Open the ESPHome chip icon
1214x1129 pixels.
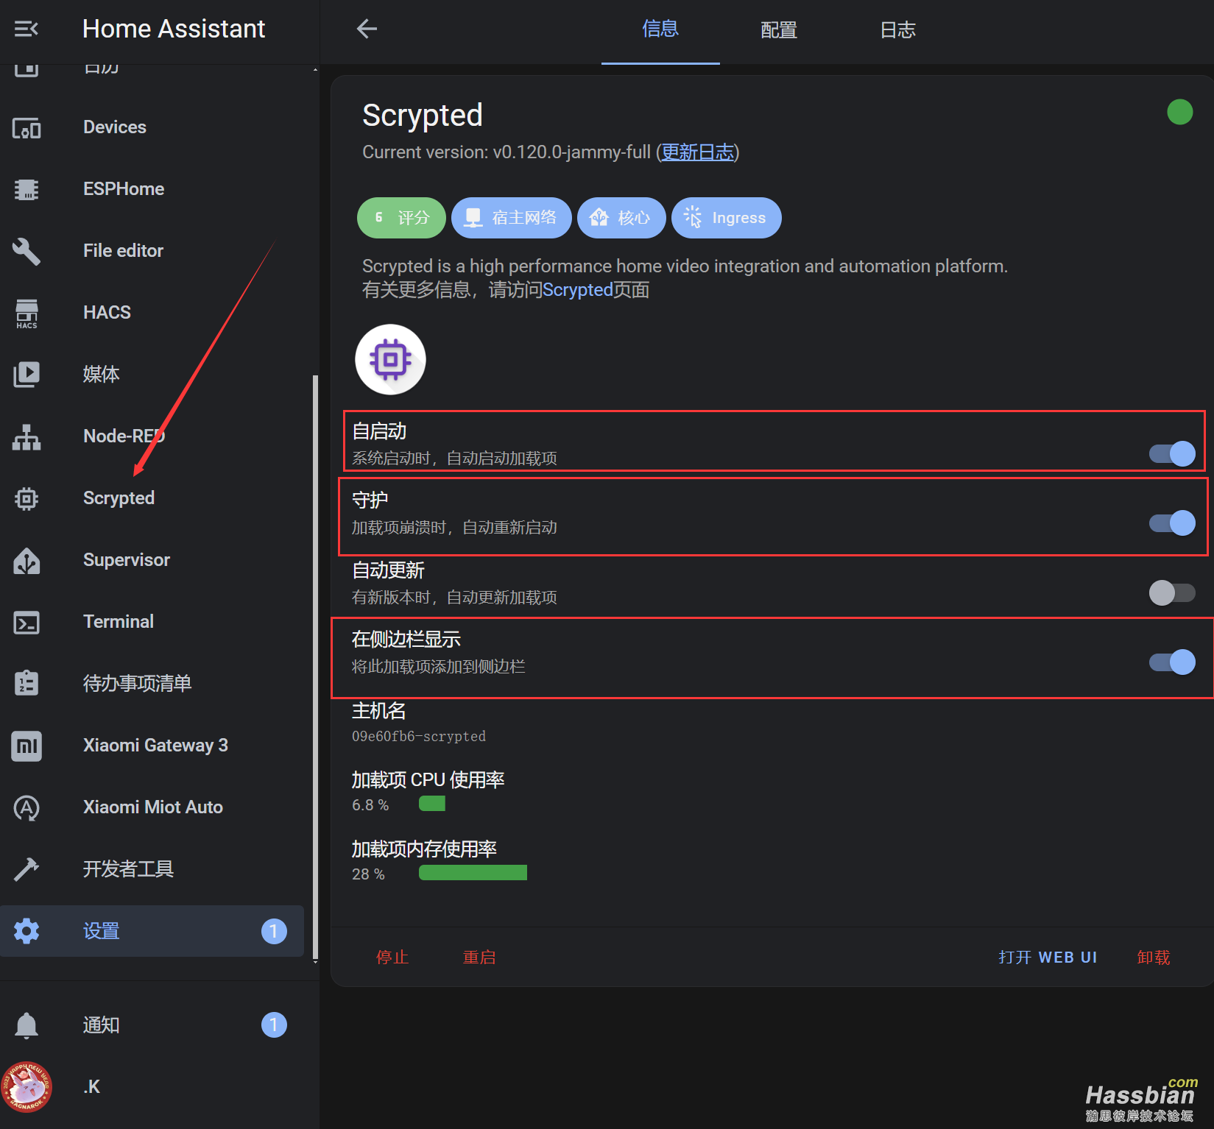point(27,189)
